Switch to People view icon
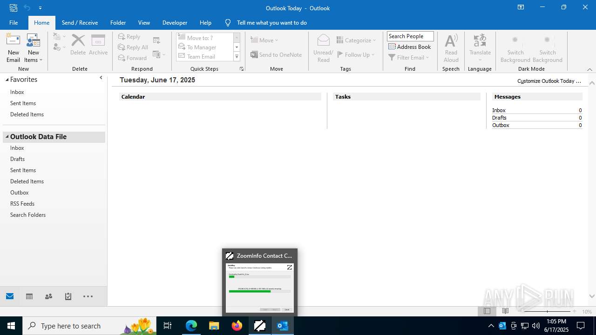The image size is (596, 335). point(48,296)
